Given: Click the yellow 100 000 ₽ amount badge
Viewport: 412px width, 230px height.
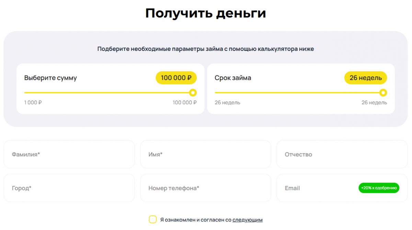Looking at the screenshot, I should coord(176,78).
